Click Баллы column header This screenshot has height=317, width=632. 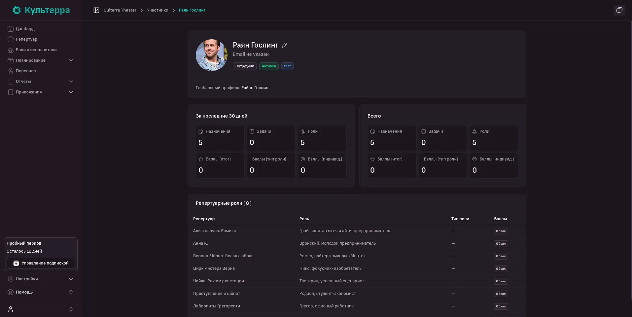pos(500,219)
